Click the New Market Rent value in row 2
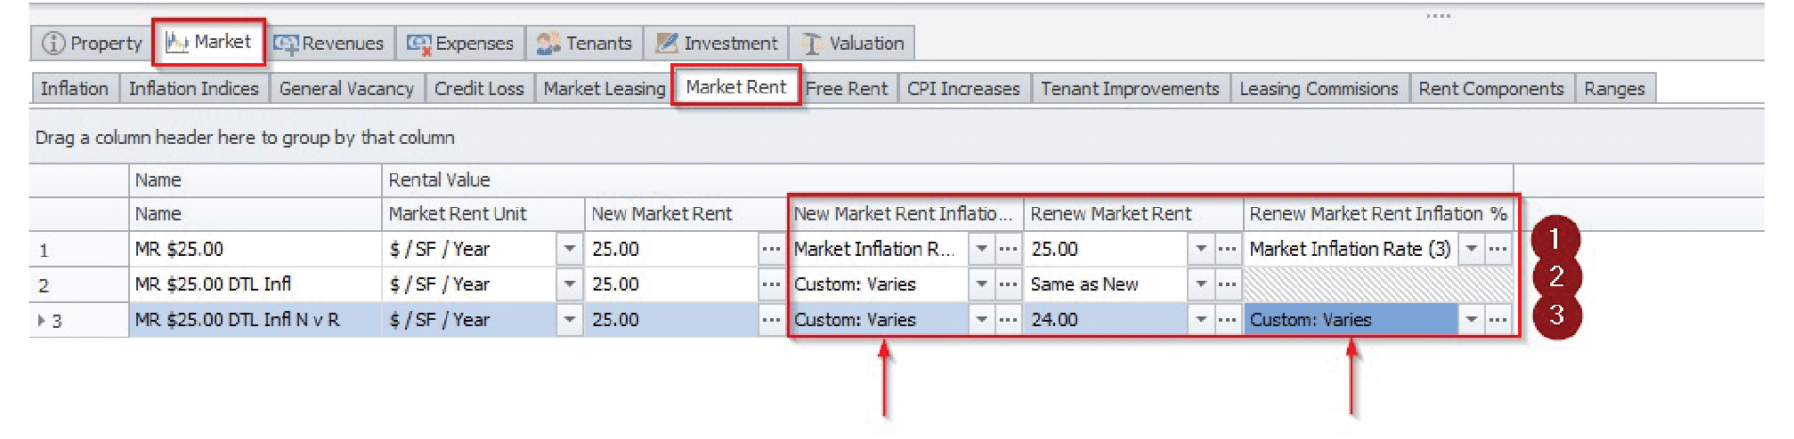Image resolution: width=1794 pixels, height=439 pixels. tap(672, 284)
